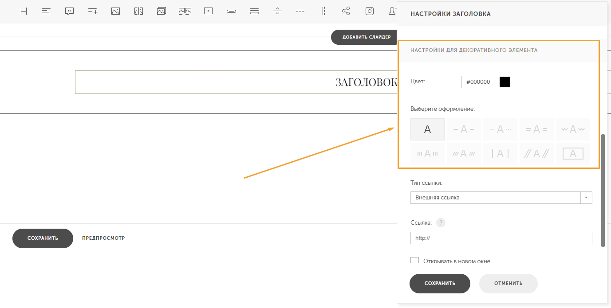Click the add-person icon in toolbar
This screenshot has width=611, height=308.
pyautogui.click(x=392, y=12)
